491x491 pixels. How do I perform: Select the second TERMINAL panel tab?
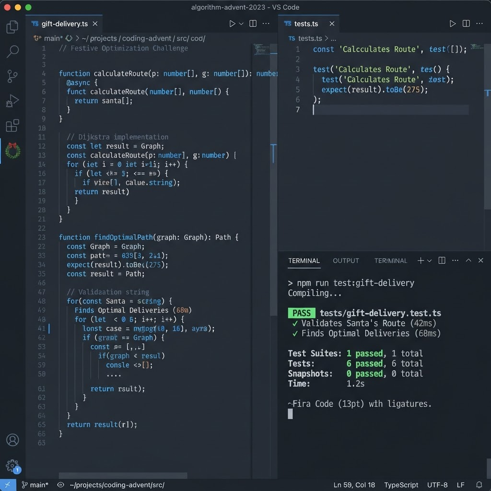[x=391, y=261]
